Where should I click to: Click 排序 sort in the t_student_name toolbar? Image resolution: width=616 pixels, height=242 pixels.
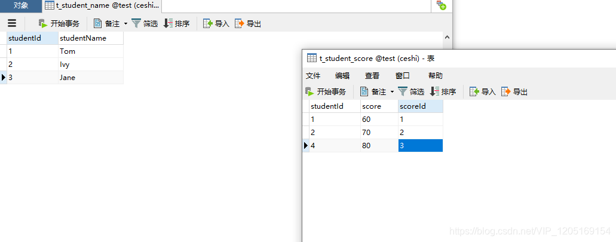176,23
